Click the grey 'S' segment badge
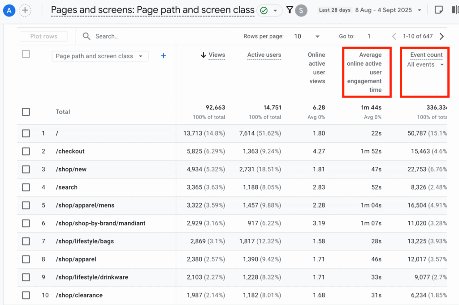The image size is (459, 305). 301,11
